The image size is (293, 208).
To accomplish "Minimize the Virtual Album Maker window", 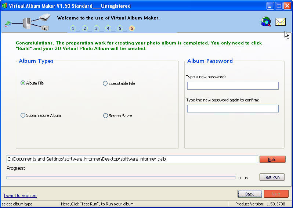I will (270, 6).
